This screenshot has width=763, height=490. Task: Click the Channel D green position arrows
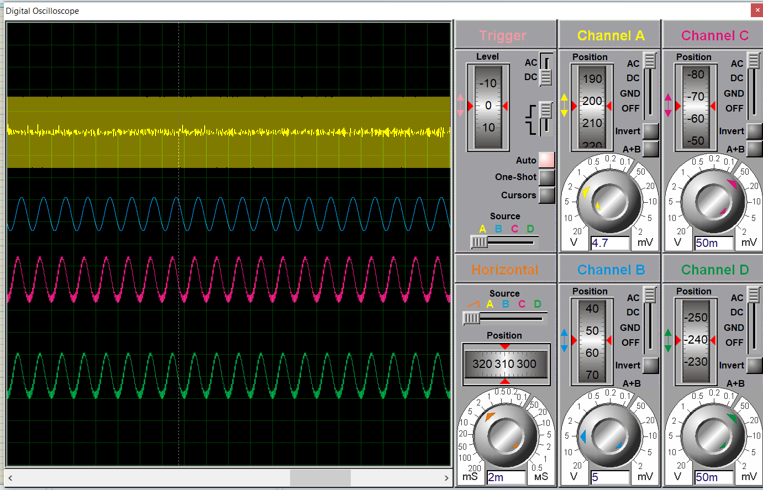point(668,340)
